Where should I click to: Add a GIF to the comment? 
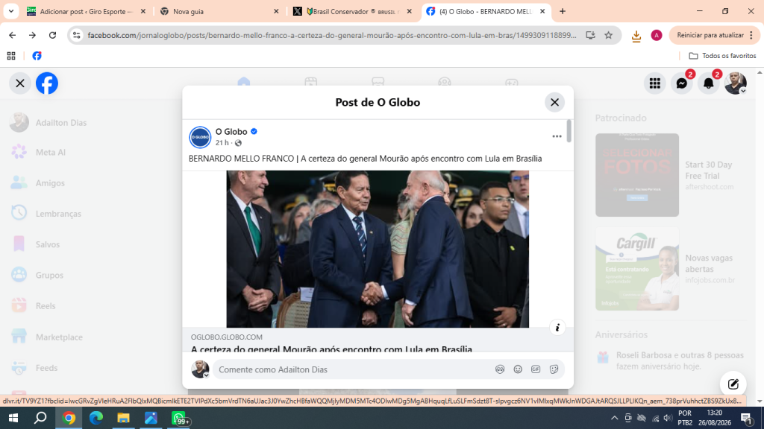click(x=536, y=369)
